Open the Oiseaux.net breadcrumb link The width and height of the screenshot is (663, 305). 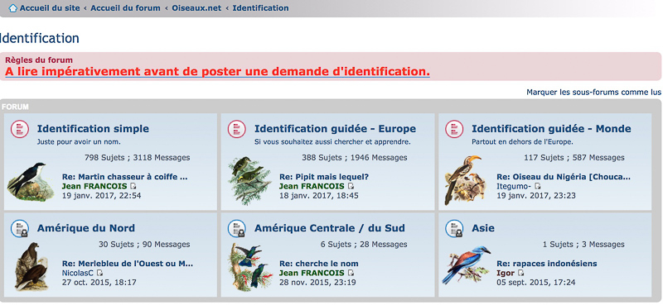196,8
